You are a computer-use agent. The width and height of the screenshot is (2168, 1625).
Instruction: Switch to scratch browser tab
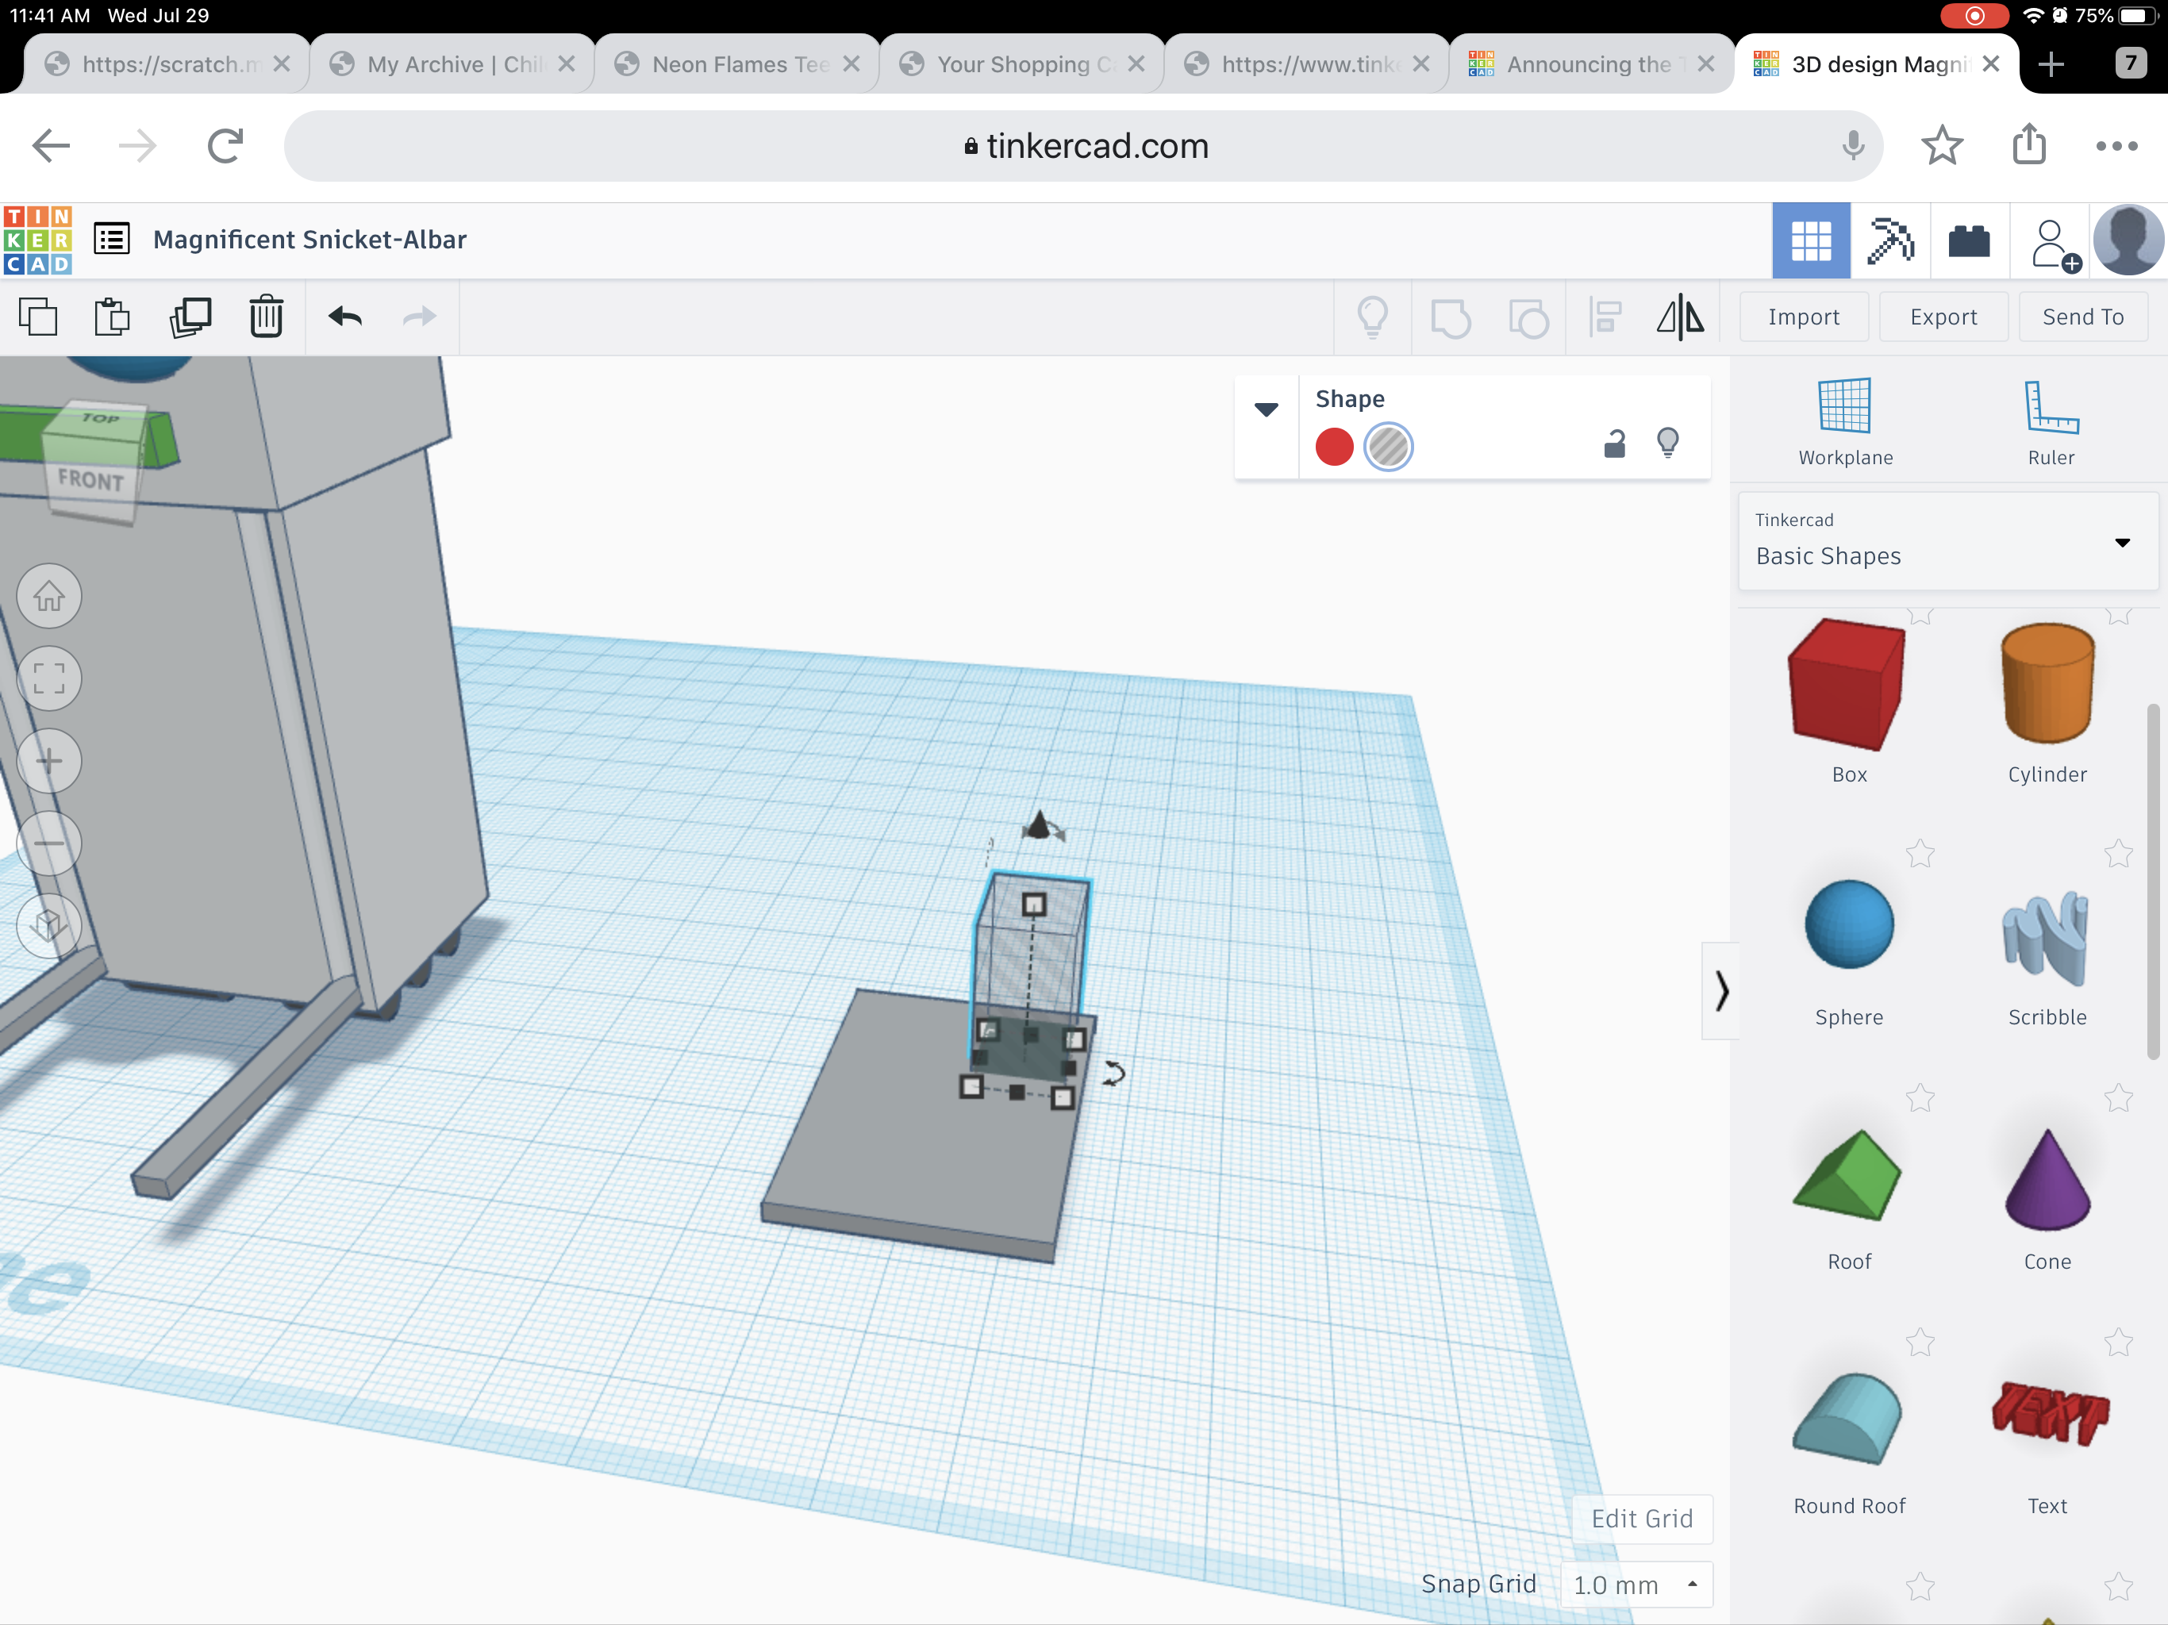coord(167,63)
